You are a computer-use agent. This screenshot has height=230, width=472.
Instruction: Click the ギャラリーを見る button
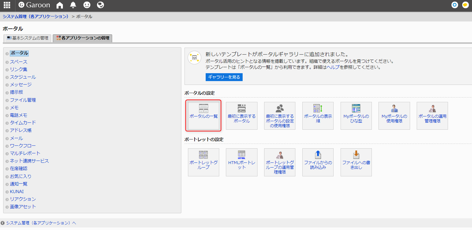coord(224,77)
